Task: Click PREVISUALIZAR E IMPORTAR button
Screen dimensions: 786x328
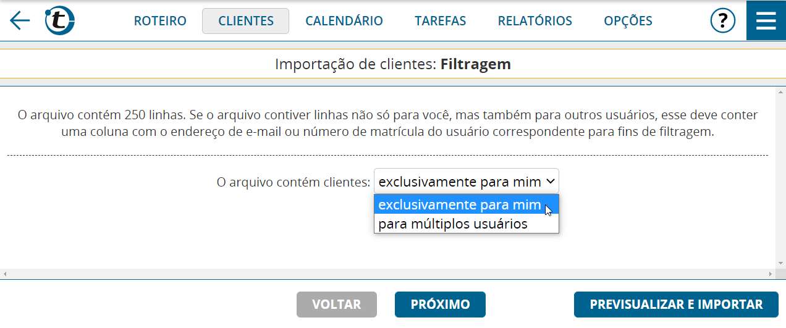Action: [x=676, y=305]
